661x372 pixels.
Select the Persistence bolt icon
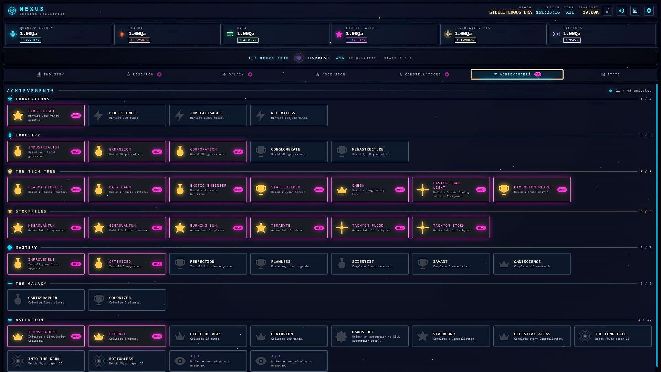98,115
